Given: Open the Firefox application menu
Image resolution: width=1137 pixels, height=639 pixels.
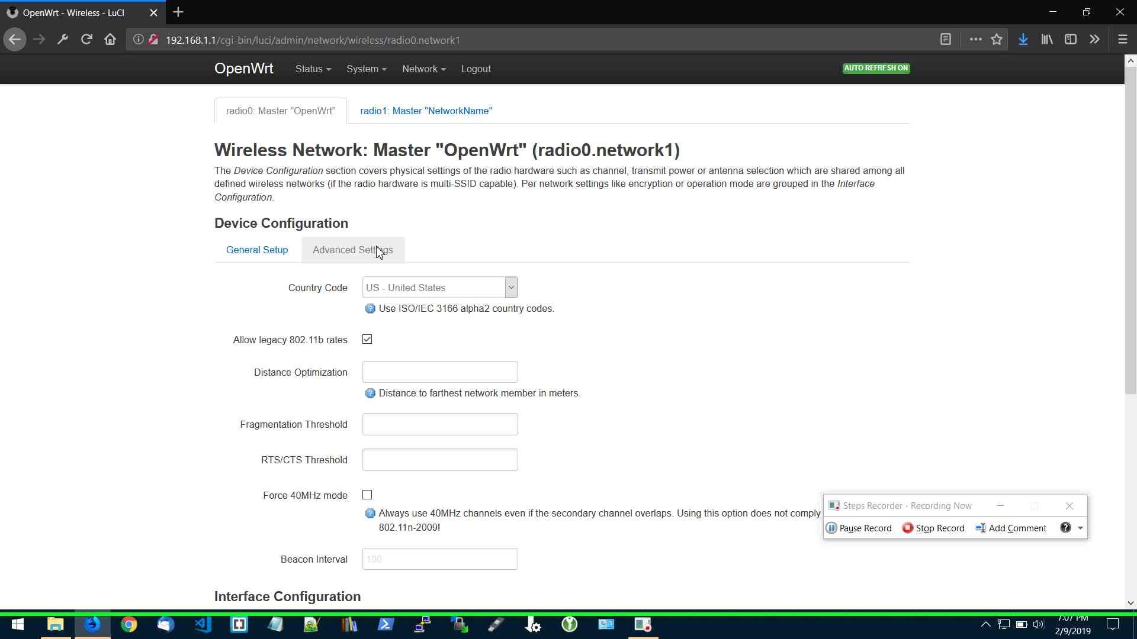Looking at the screenshot, I should point(1123,39).
